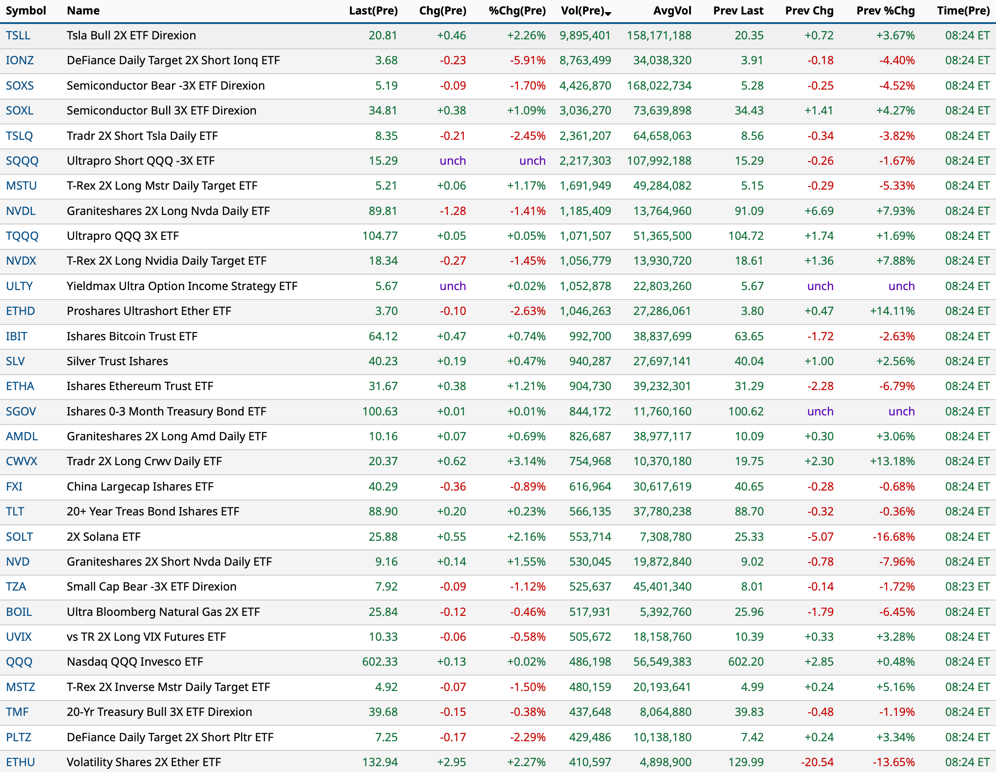This screenshot has width=996, height=772.
Task: Select the NVDL ticker link
Action: 20,211
